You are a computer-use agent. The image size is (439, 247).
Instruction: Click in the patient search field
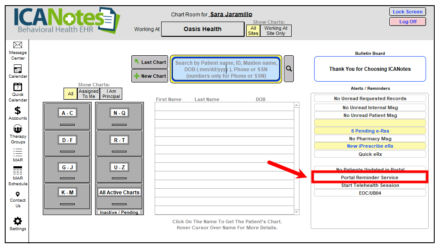click(226, 70)
